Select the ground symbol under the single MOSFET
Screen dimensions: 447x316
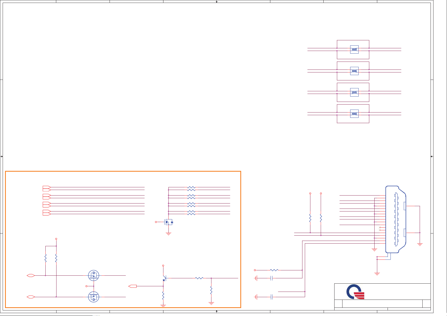coord(168,234)
